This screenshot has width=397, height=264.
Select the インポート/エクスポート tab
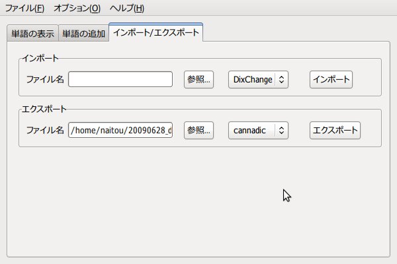coord(155,32)
